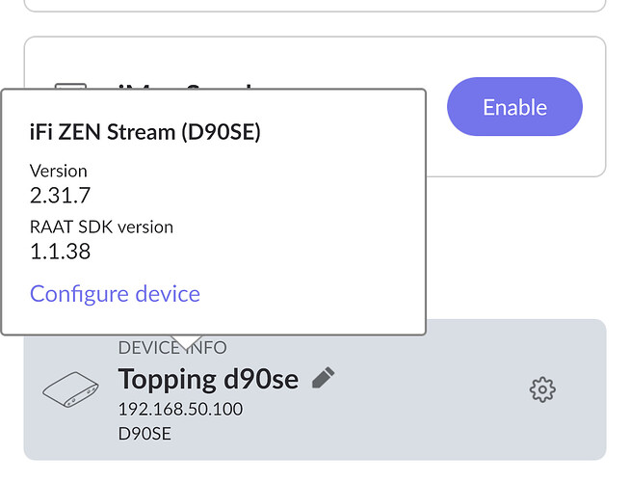Click the RAAT SDK version value 1.1.38
This screenshot has width=630, height=481.
tap(61, 252)
